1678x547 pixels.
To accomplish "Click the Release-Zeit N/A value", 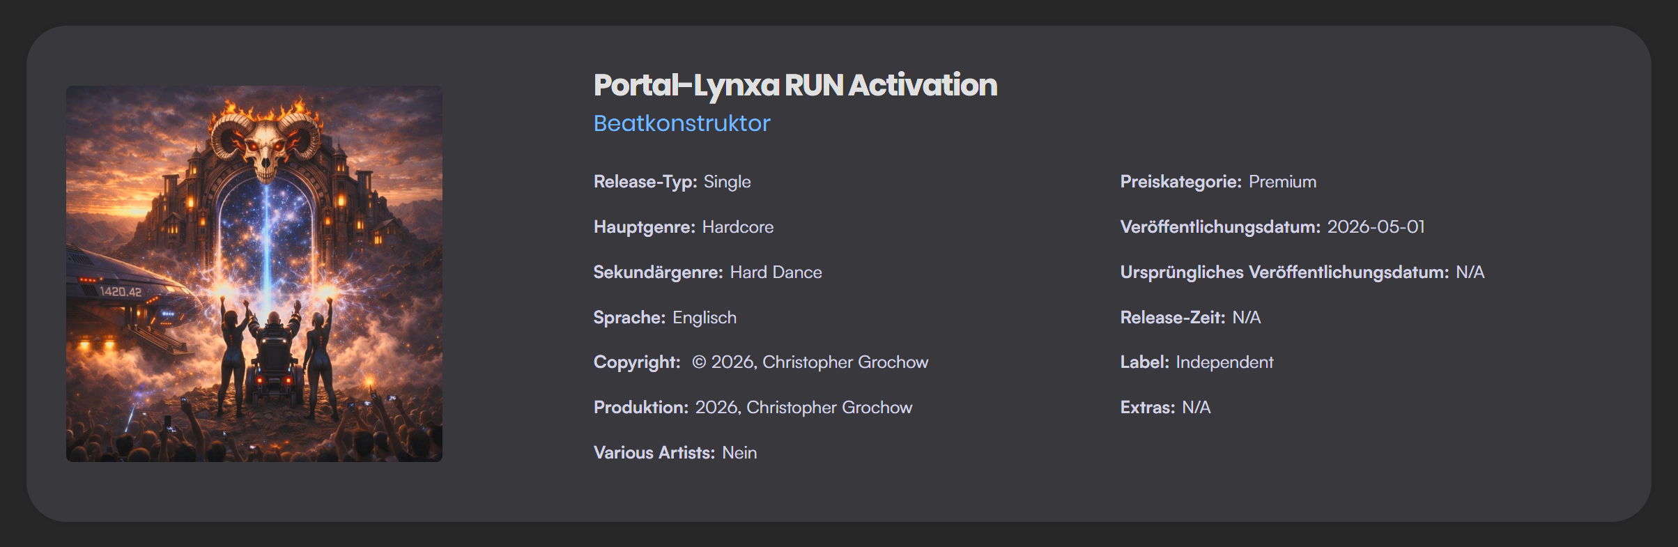I will coord(1246,318).
